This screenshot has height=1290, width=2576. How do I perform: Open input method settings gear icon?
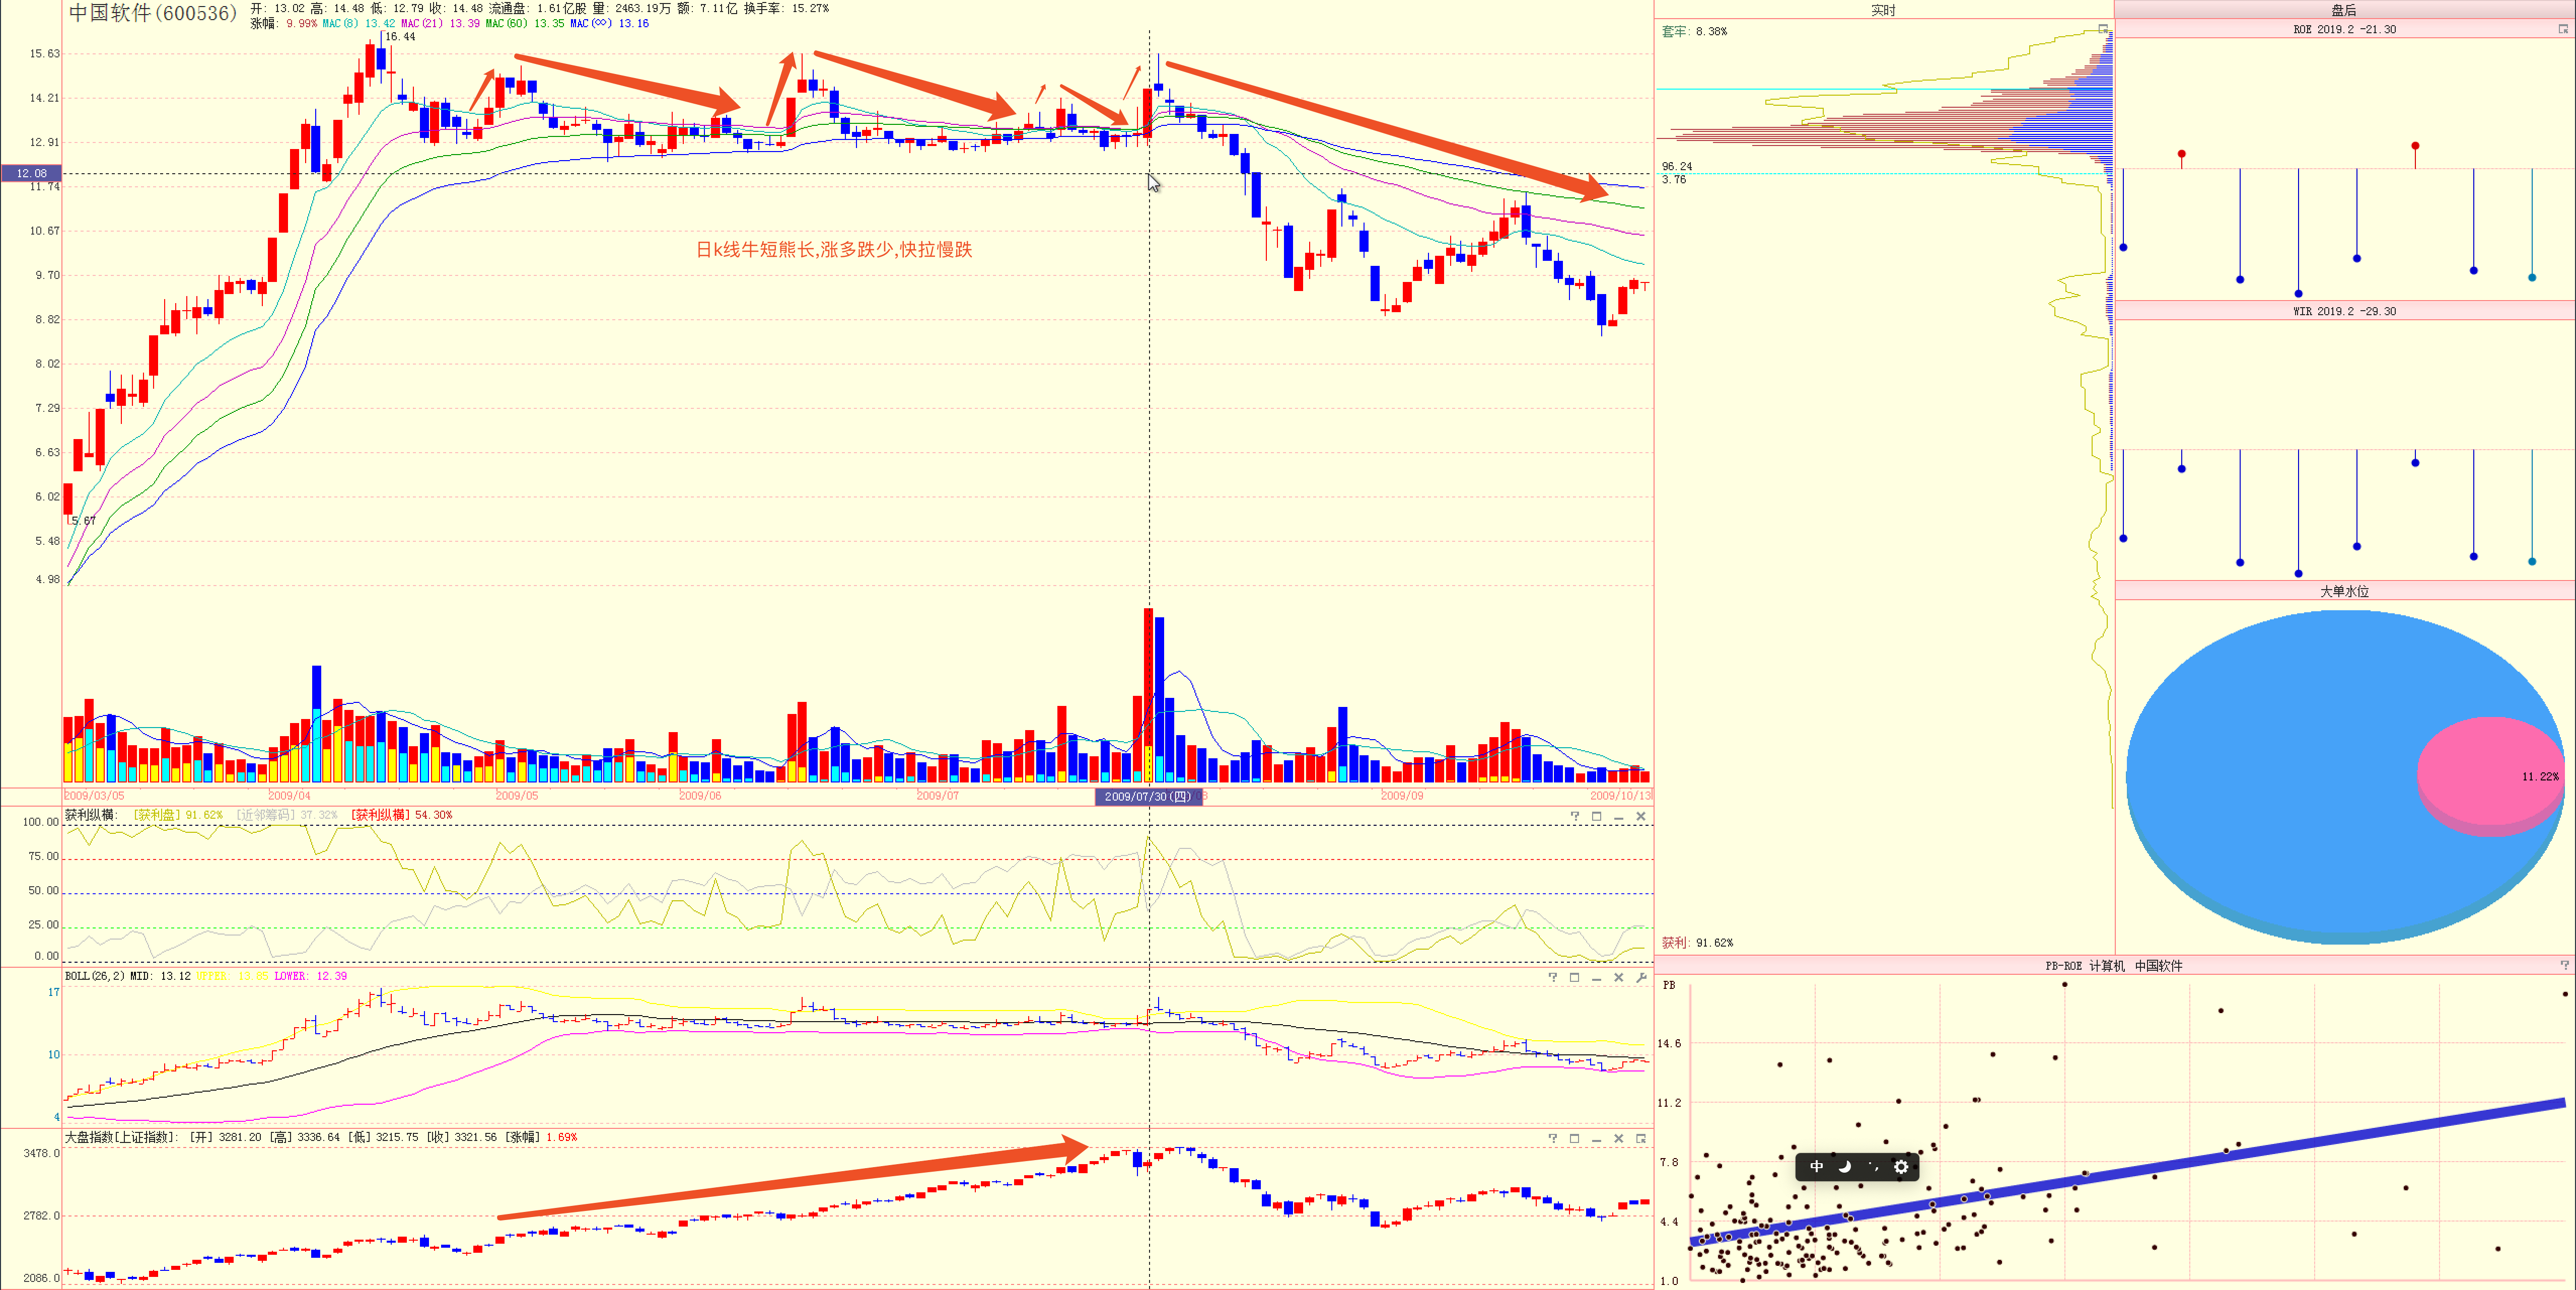(x=1901, y=1166)
